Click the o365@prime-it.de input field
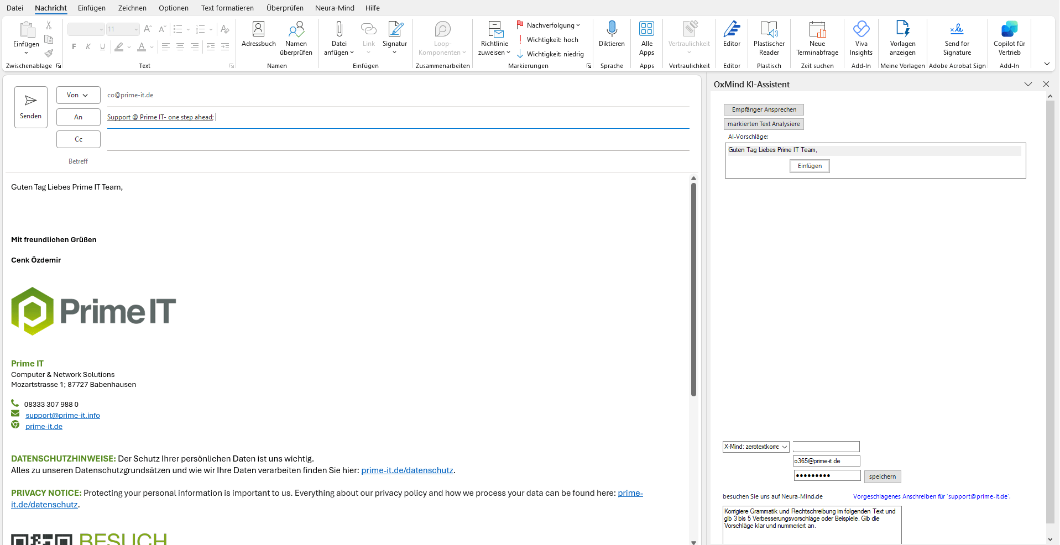Screen dimensions: 1060x545 827,461
